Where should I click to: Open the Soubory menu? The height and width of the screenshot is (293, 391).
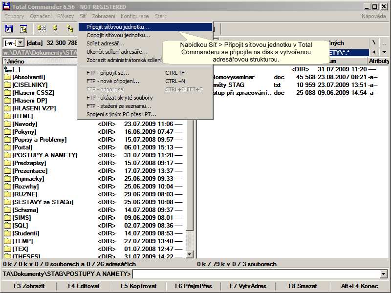(x=14, y=16)
